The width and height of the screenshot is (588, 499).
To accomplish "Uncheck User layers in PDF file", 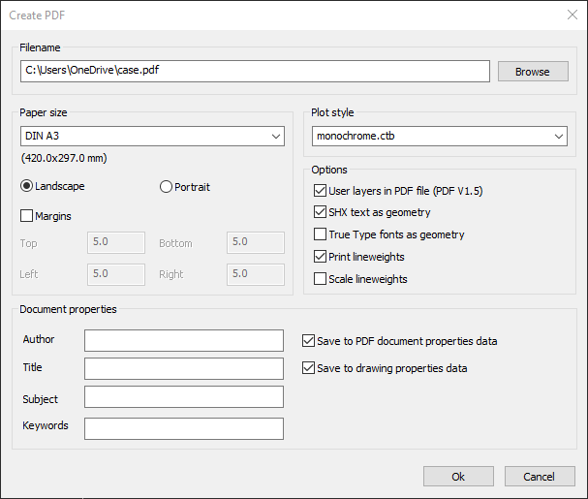I will 321,191.
